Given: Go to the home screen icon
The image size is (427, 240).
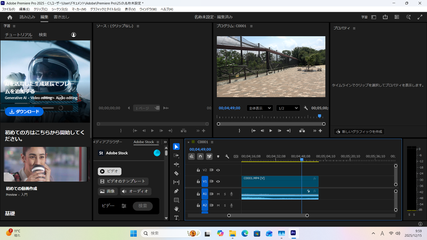Looking at the screenshot, I should [10, 17].
